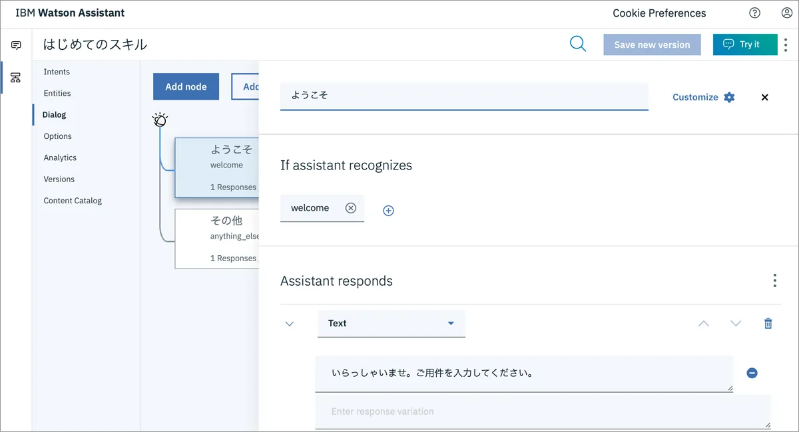Click 1 Responses in the ようこそ node

click(x=233, y=187)
